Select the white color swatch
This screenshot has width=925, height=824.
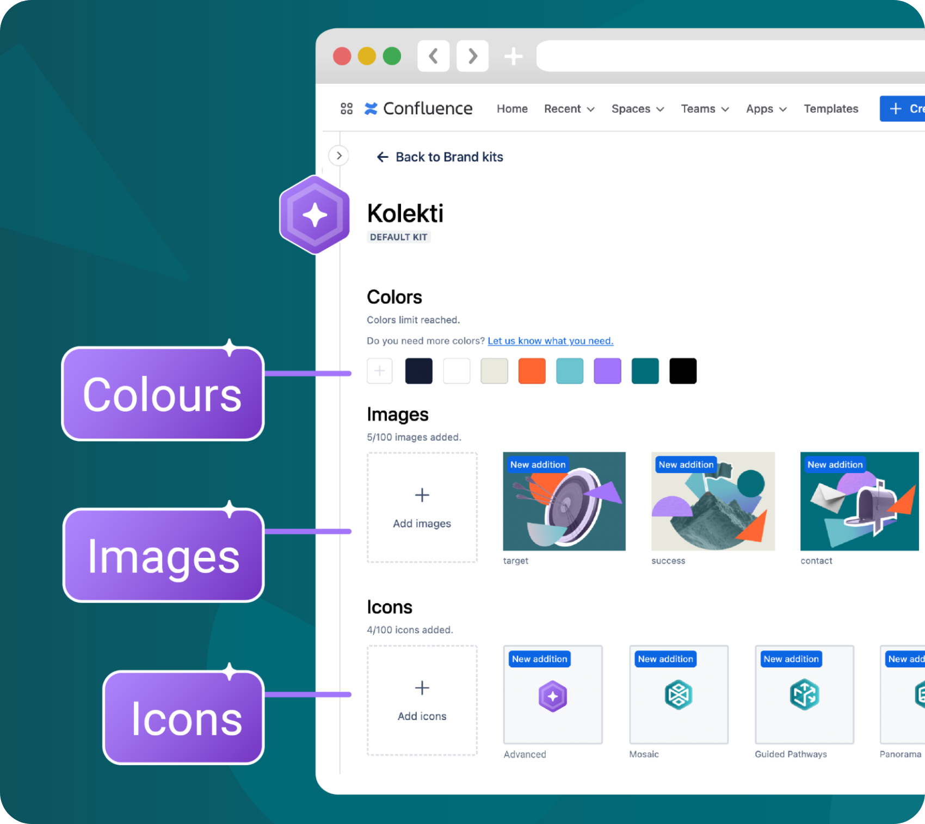coord(457,371)
